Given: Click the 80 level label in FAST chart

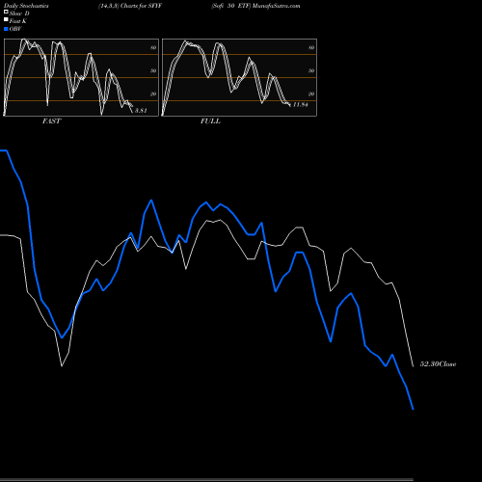Looking at the screenshot, I should 153,47.
